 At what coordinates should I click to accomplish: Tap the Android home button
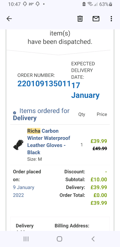[59, 239]
